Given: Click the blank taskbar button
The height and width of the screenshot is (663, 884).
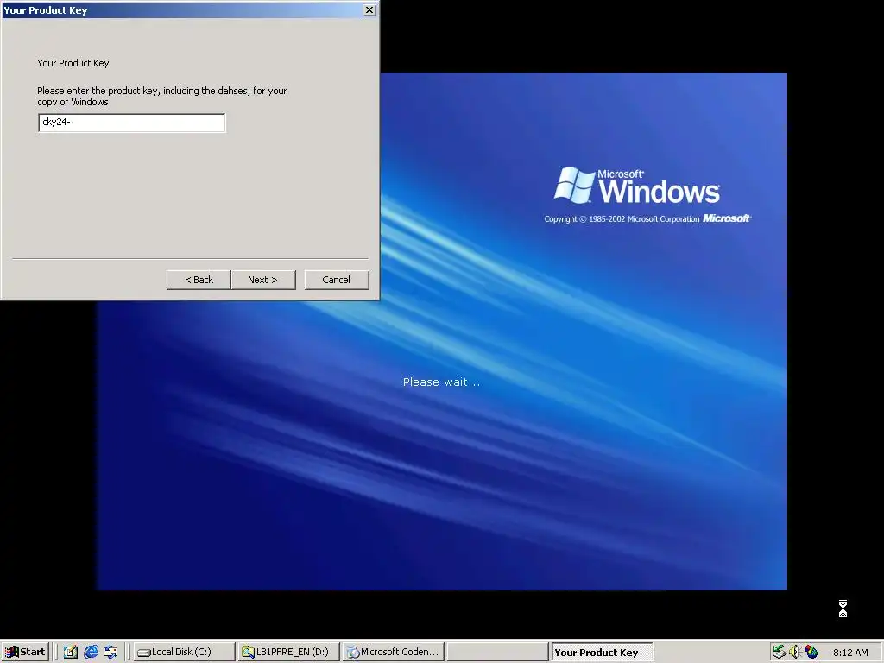Looking at the screenshot, I should [x=498, y=652].
